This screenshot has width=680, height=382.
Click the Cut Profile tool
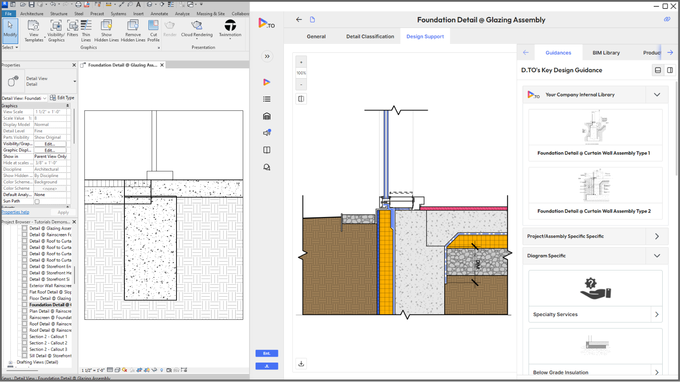point(154,30)
